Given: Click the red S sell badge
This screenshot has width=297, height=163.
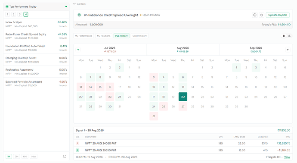Looking at the screenshot, I should [77, 143].
